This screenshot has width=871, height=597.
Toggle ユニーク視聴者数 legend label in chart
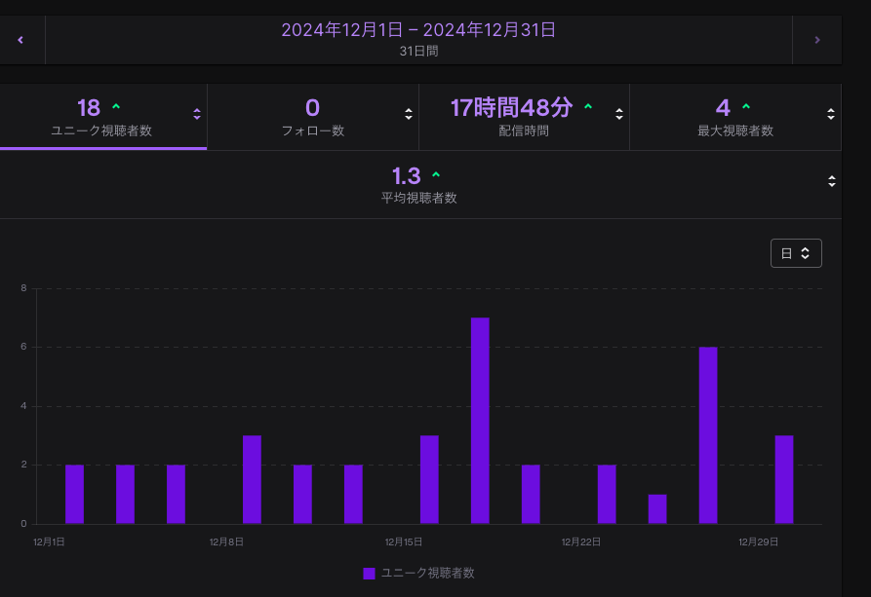coord(427,574)
